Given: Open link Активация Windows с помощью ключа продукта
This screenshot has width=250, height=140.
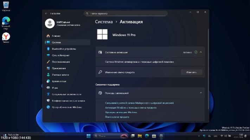Looking at the screenshot, I should point(131,108).
